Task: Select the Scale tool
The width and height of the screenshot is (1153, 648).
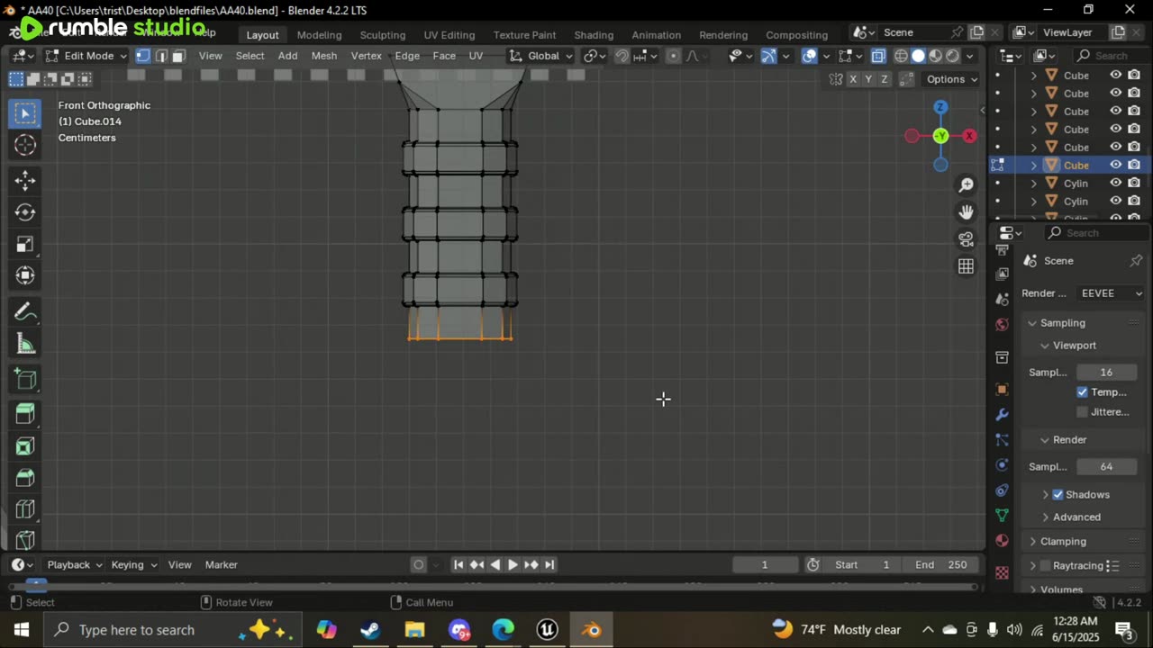Action: tap(25, 244)
